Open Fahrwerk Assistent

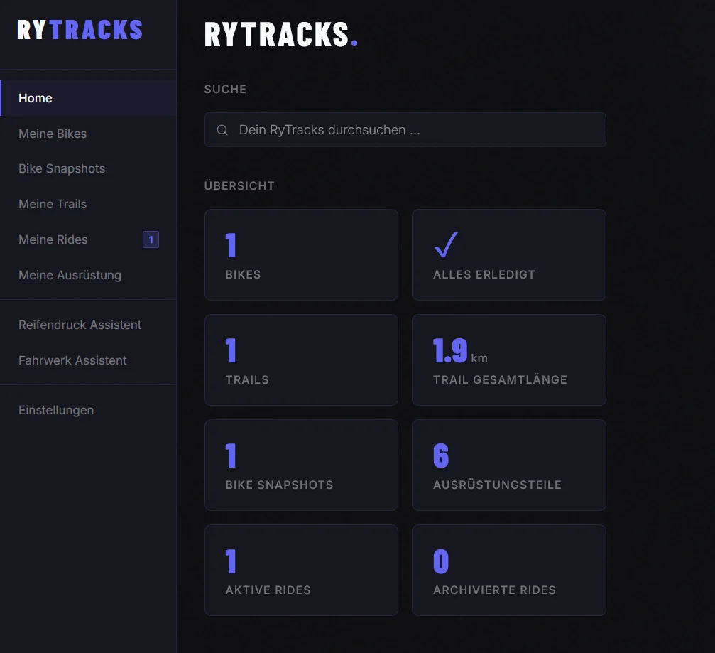pyautogui.click(x=89, y=360)
